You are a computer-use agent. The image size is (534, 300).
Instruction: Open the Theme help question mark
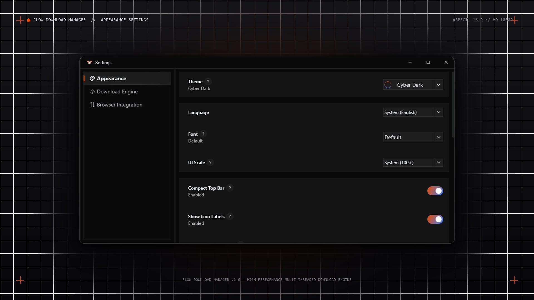click(x=208, y=82)
